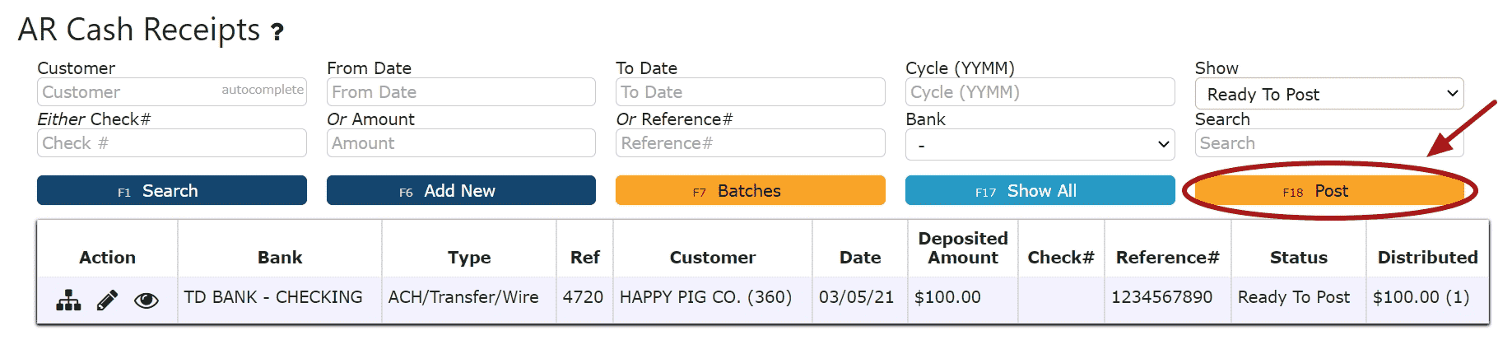Open the F7 Batches button

pos(751,190)
